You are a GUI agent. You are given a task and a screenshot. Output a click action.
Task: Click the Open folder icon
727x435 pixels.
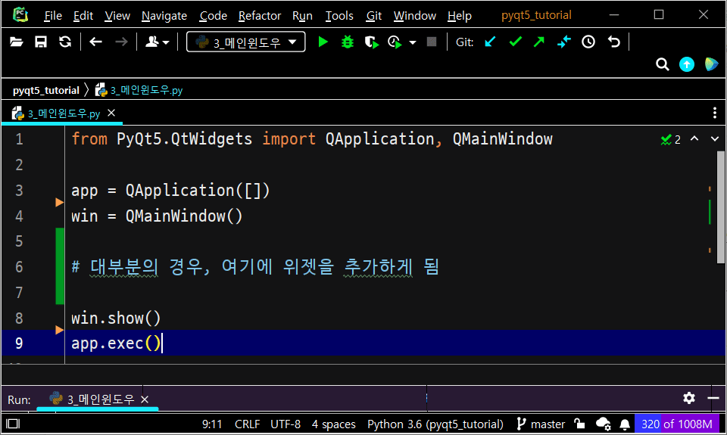(17, 42)
